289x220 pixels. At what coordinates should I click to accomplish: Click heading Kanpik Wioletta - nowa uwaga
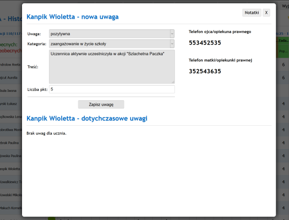pos(72,17)
